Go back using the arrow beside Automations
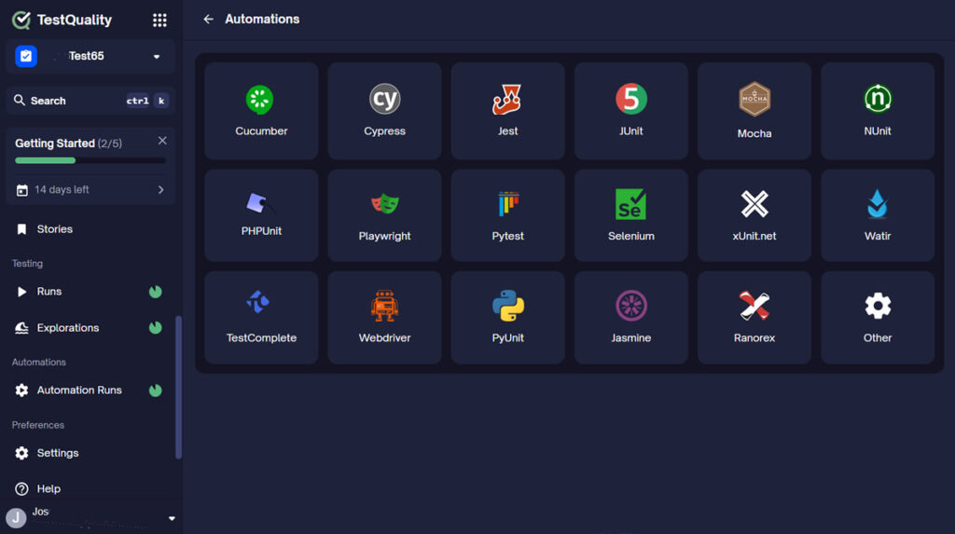The image size is (955, 534). [208, 20]
